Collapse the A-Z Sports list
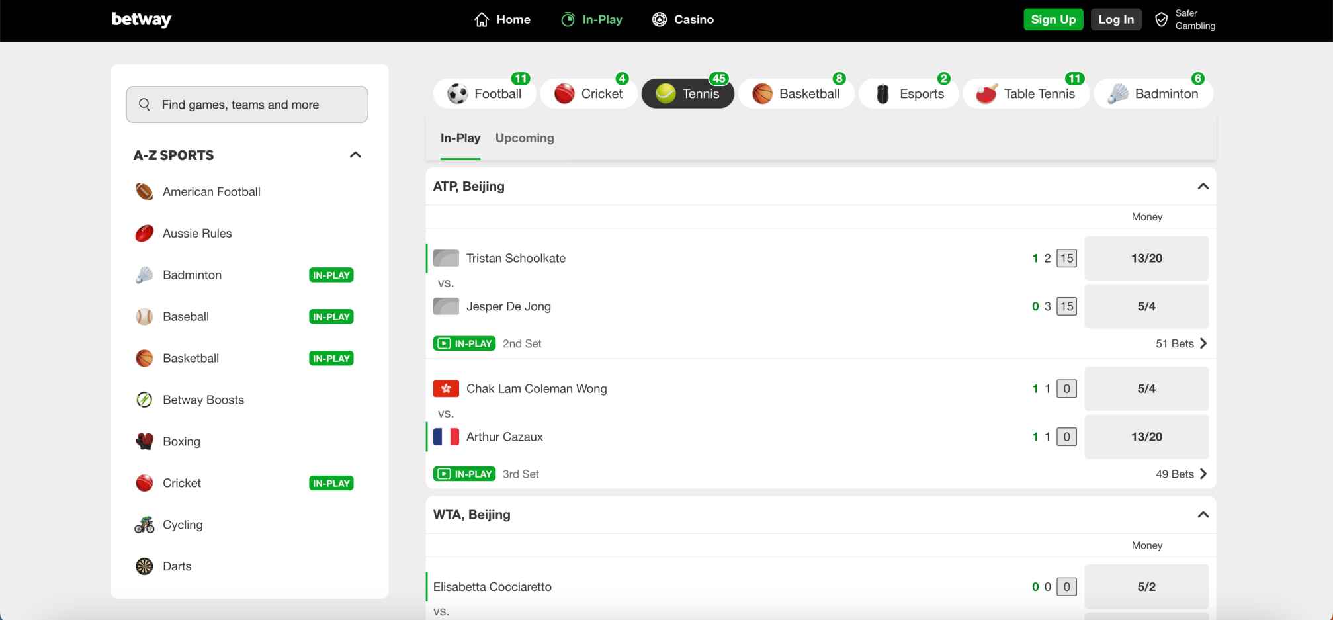 pyautogui.click(x=355, y=155)
